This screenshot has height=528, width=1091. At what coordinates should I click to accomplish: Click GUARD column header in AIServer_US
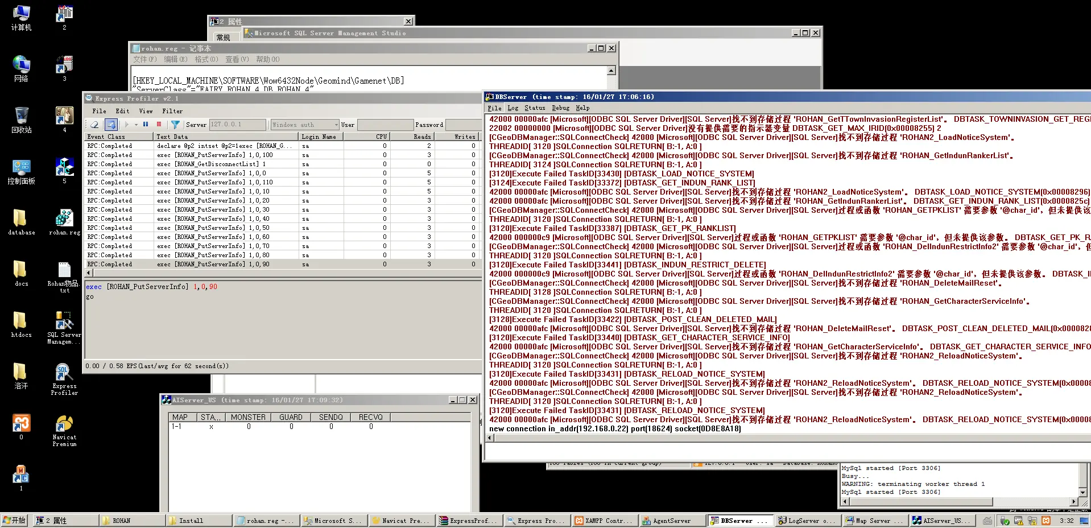click(291, 417)
